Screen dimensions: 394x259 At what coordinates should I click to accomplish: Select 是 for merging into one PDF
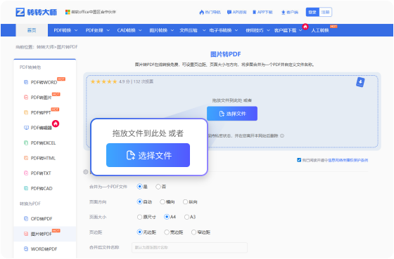tap(140, 187)
